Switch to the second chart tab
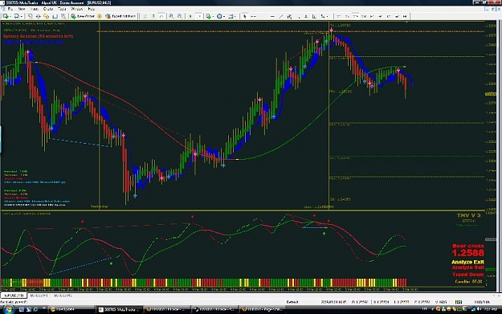Viewport: 502px width, 314px height. pos(39,296)
